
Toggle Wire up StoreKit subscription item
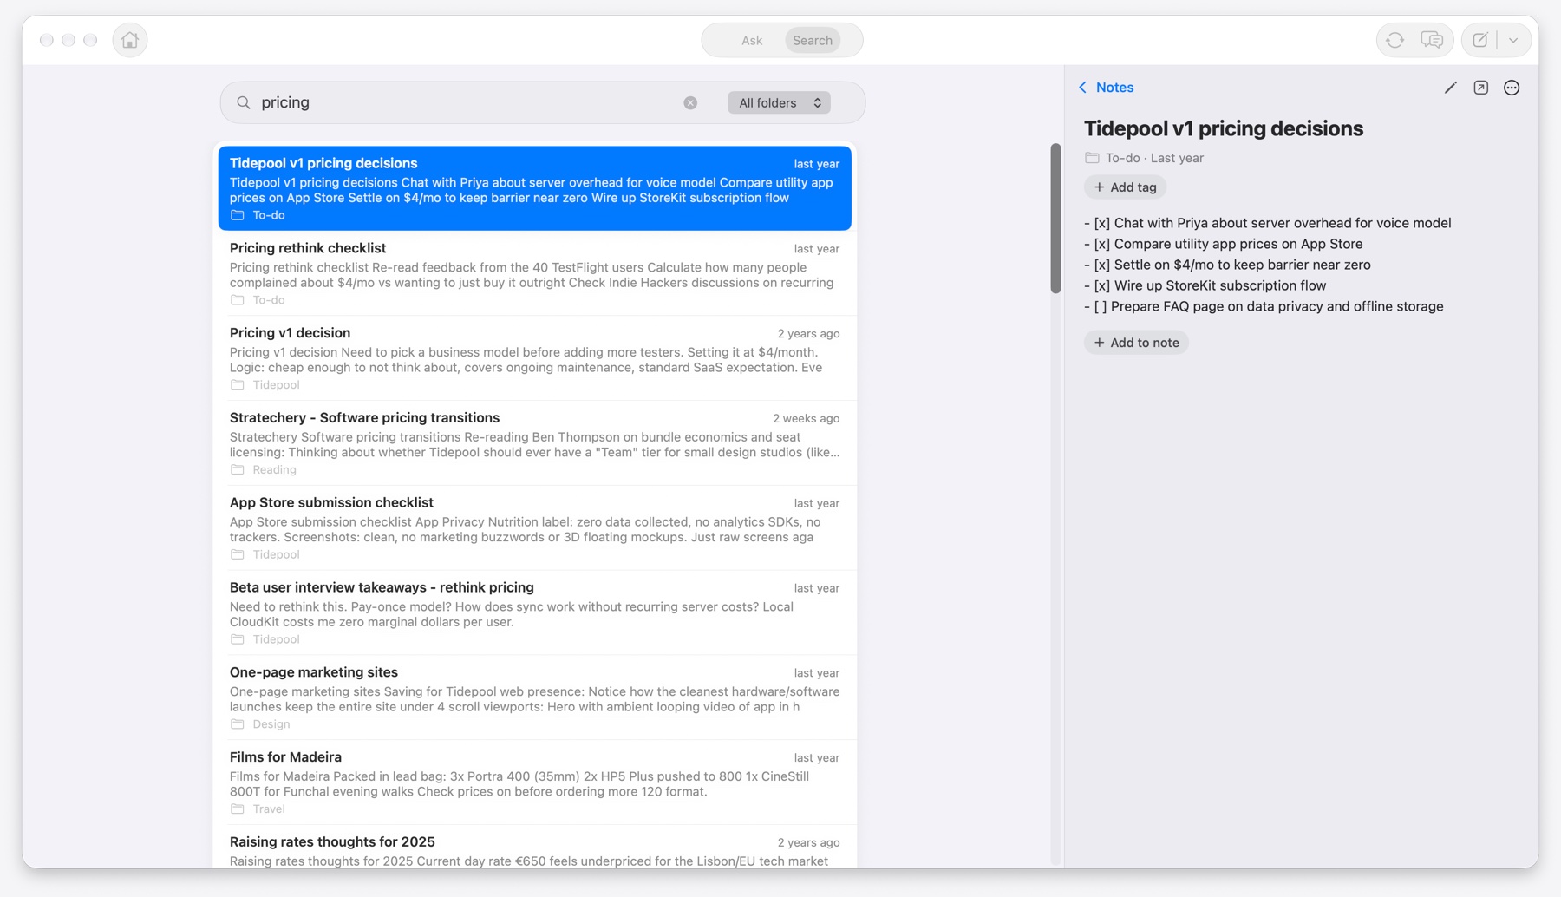[1101, 285]
